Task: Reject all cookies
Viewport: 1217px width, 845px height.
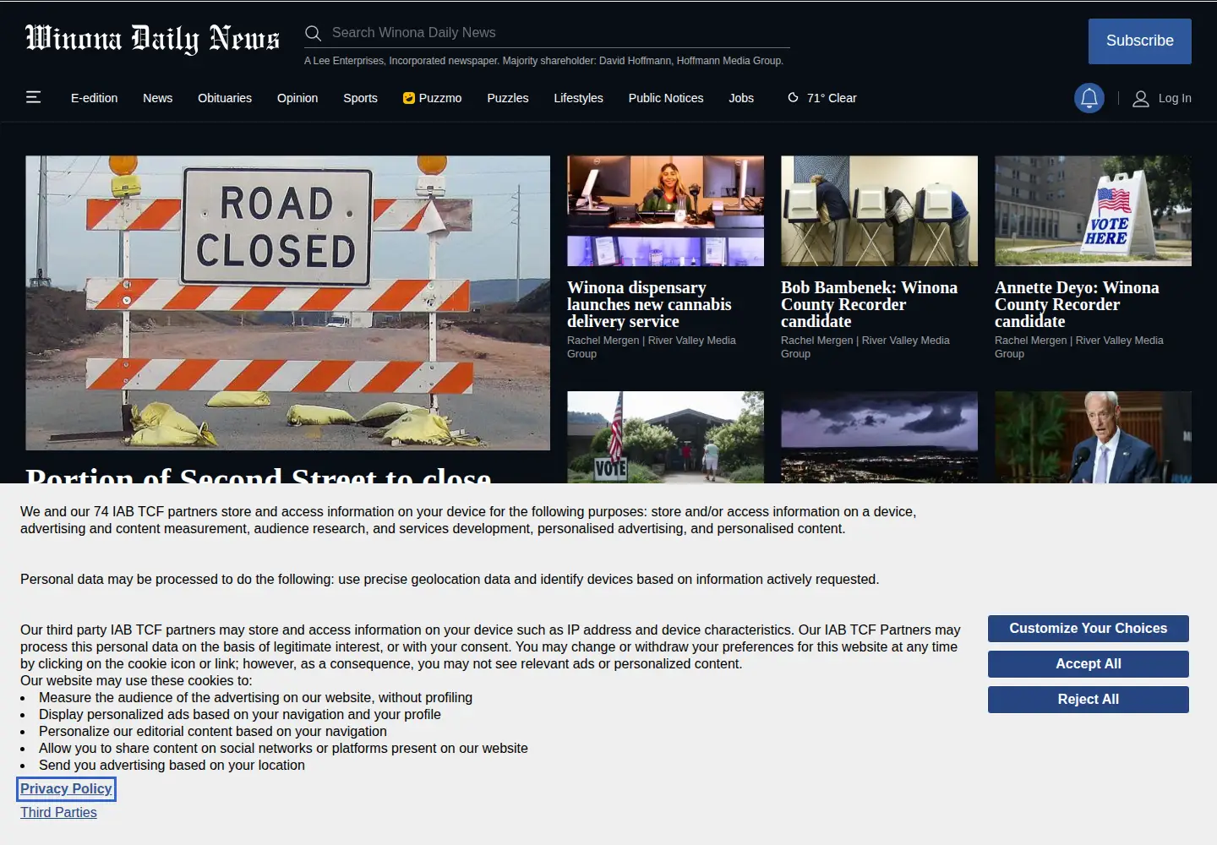Action: click(1089, 700)
